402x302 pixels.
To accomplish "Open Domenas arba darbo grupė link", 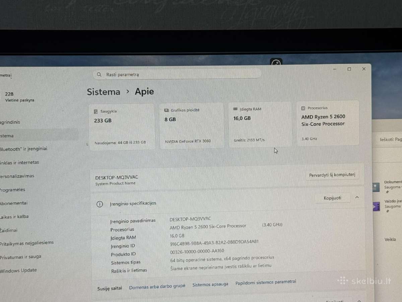I will tap(157, 287).
